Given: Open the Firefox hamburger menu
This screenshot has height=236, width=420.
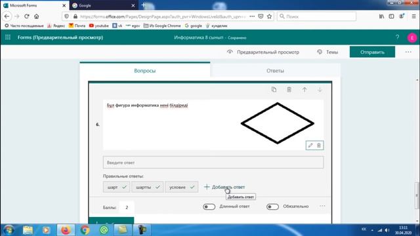Looking at the screenshot, I should coord(414,16).
